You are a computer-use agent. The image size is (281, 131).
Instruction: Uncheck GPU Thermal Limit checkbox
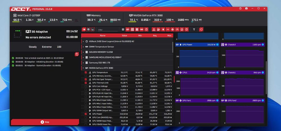coord(86,83)
